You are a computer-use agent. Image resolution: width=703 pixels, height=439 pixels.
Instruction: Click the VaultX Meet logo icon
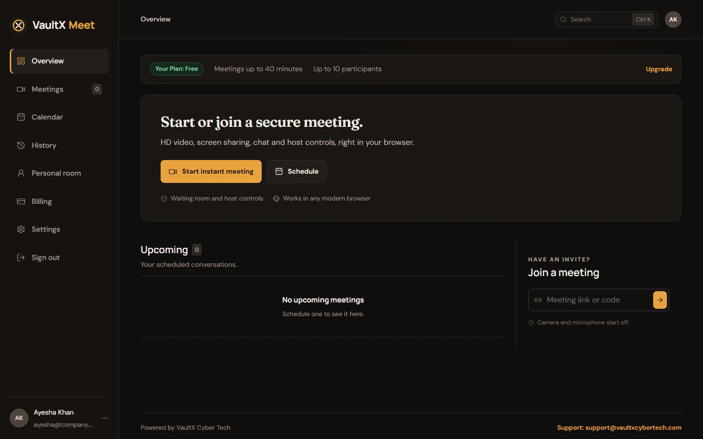pos(19,25)
